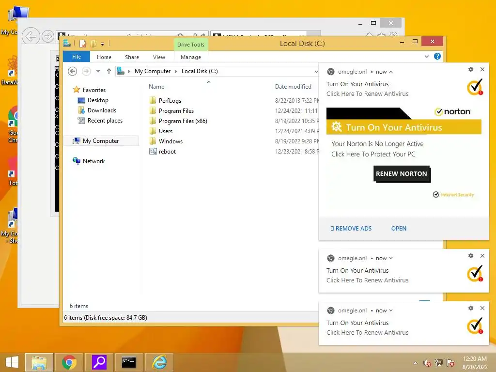Launch Google Chrome from the taskbar
This screenshot has height=372, width=496.
click(69, 362)
